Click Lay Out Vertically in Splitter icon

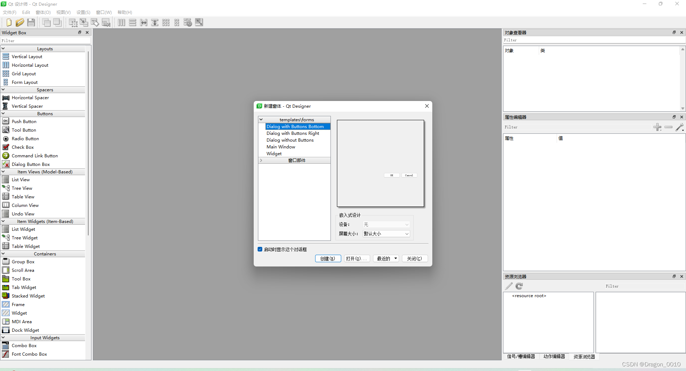tap(155, 22)
